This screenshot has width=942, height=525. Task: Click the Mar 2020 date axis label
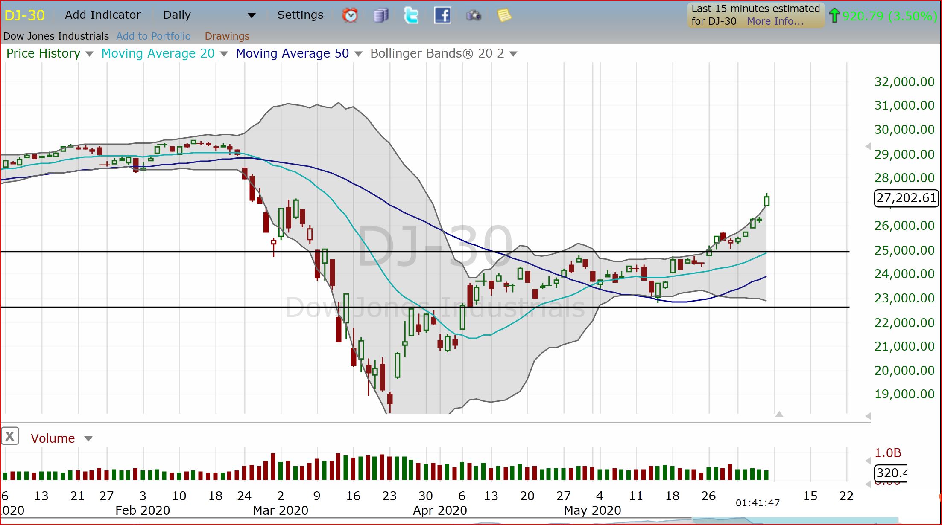[281, 510]
